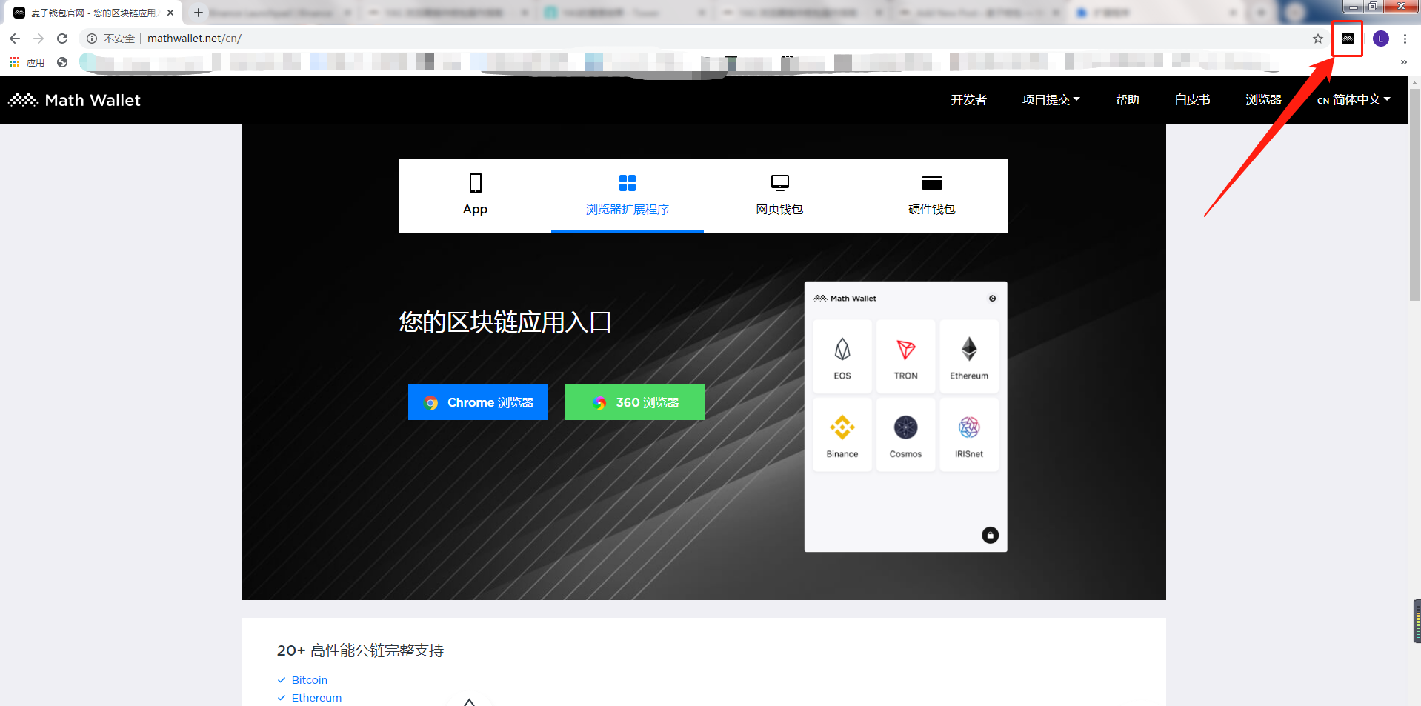
Task: Open the 开发者 developers page
Action: click(969, 100)
